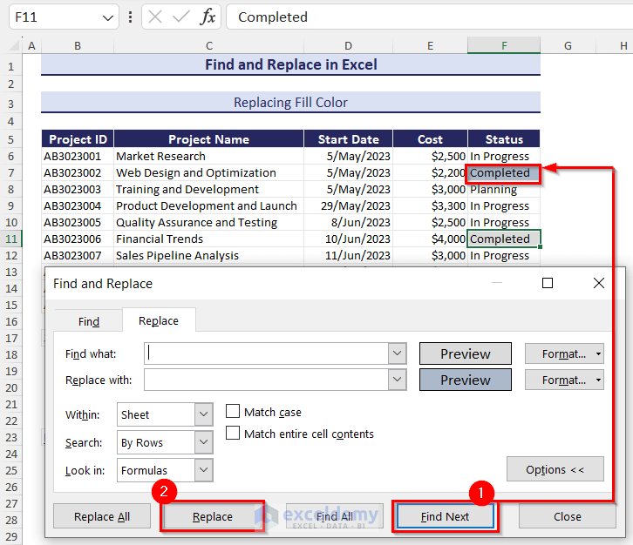Select column B header

(x=78, y=45)
